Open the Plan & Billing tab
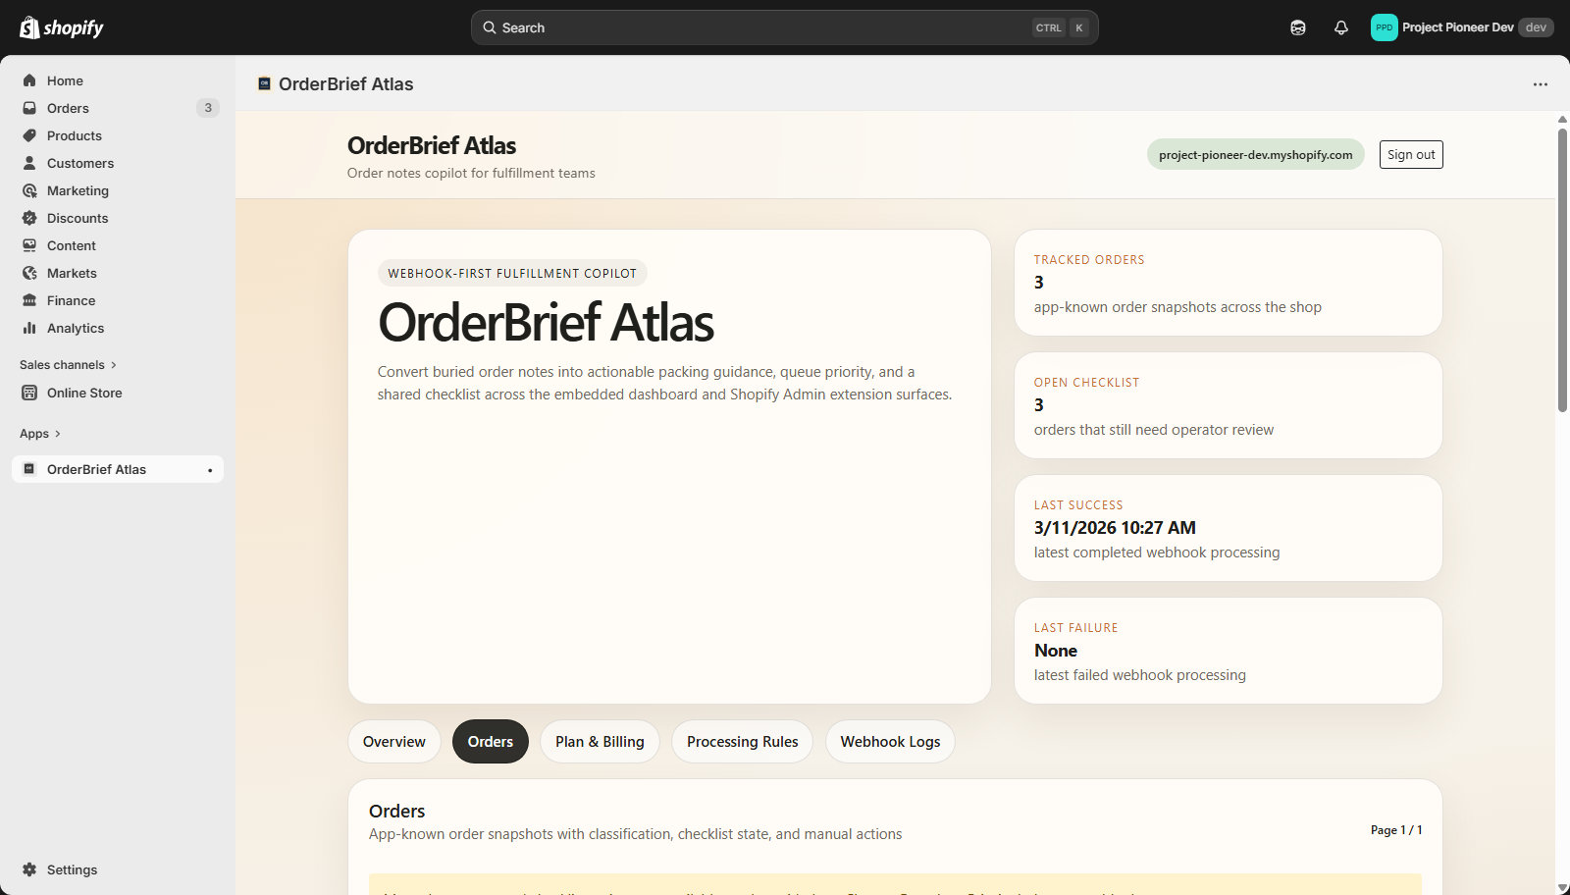The width and height of the screenshot is (1570, 895). [600, 742]
